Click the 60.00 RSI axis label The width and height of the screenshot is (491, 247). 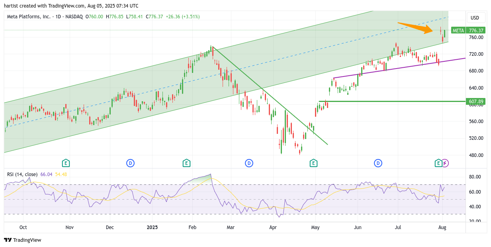click(x=475, y=192)
